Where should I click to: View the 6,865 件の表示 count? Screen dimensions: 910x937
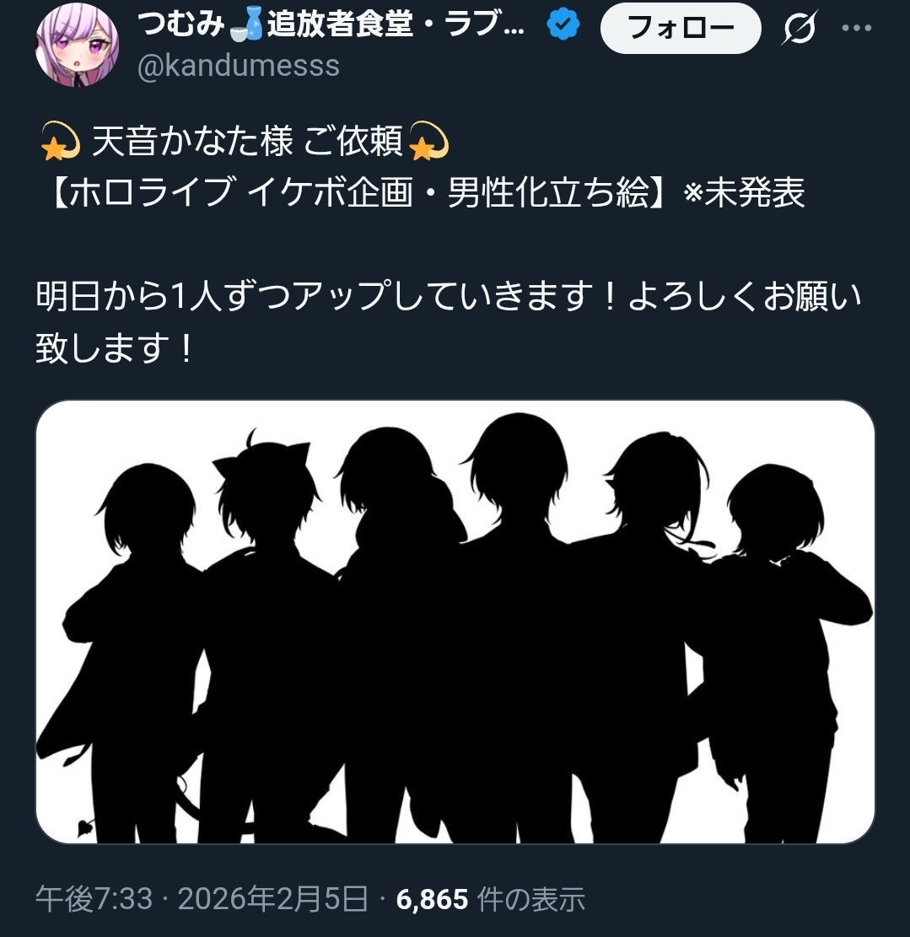tap(490, 899)
